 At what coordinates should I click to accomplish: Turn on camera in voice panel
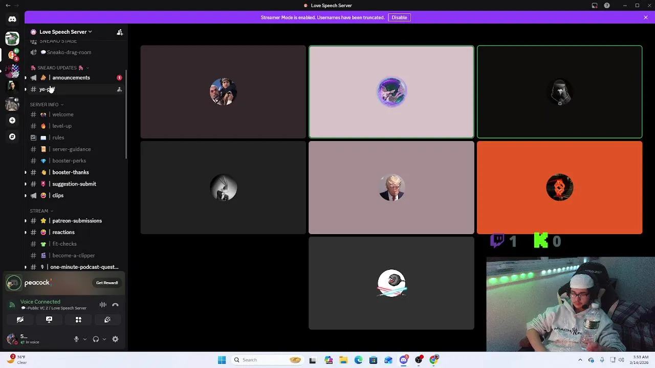(20, 319)
